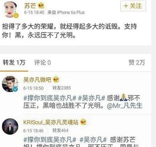
Task: Like the post via 赞 2万
Action: click(x=137, y=62)
